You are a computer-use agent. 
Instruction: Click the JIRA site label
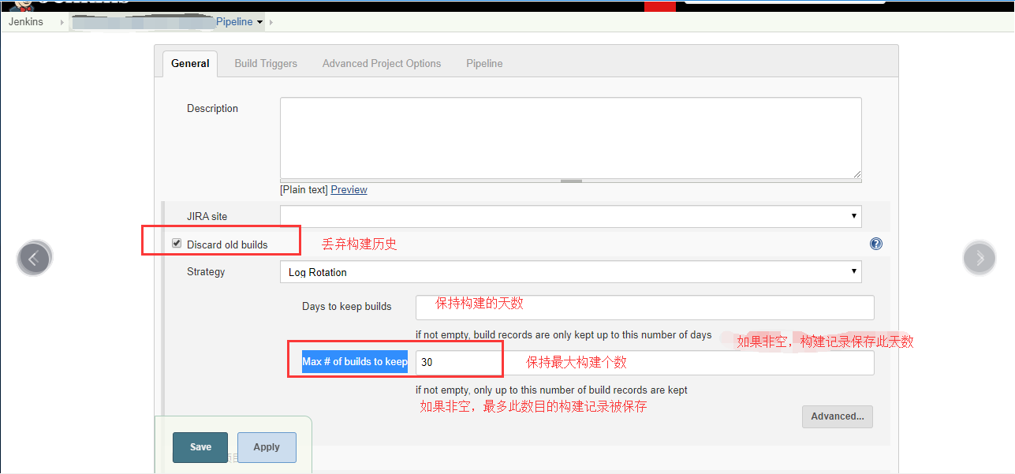click(207, 216)
